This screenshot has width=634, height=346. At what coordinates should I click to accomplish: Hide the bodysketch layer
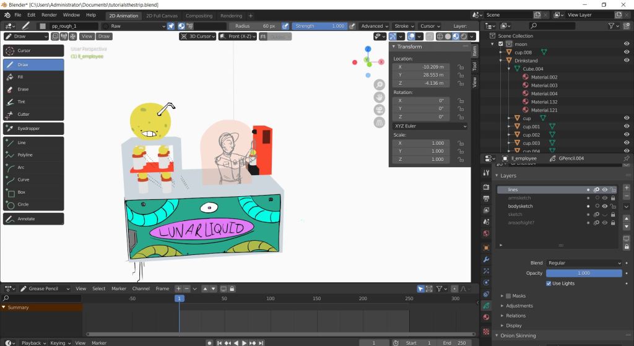coord(605,206)
